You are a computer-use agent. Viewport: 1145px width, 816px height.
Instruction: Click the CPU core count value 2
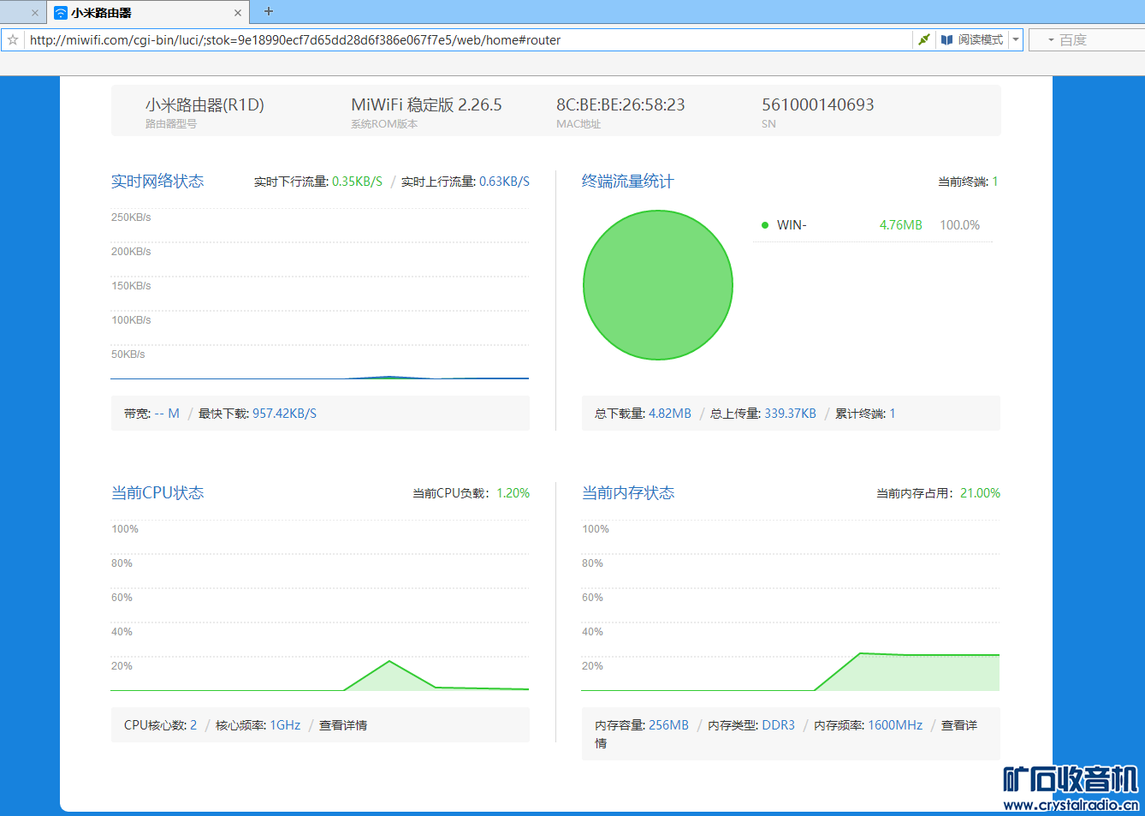click(x=193, y=725)
